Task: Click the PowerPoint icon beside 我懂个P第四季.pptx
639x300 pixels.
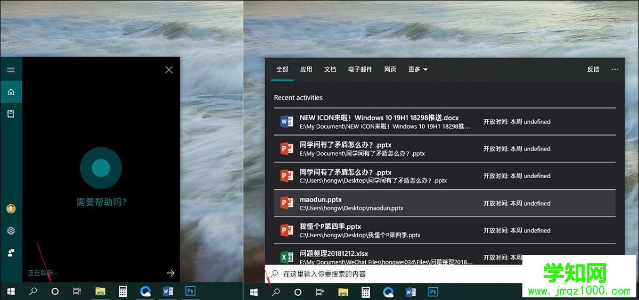Action: tap(287, 230)
